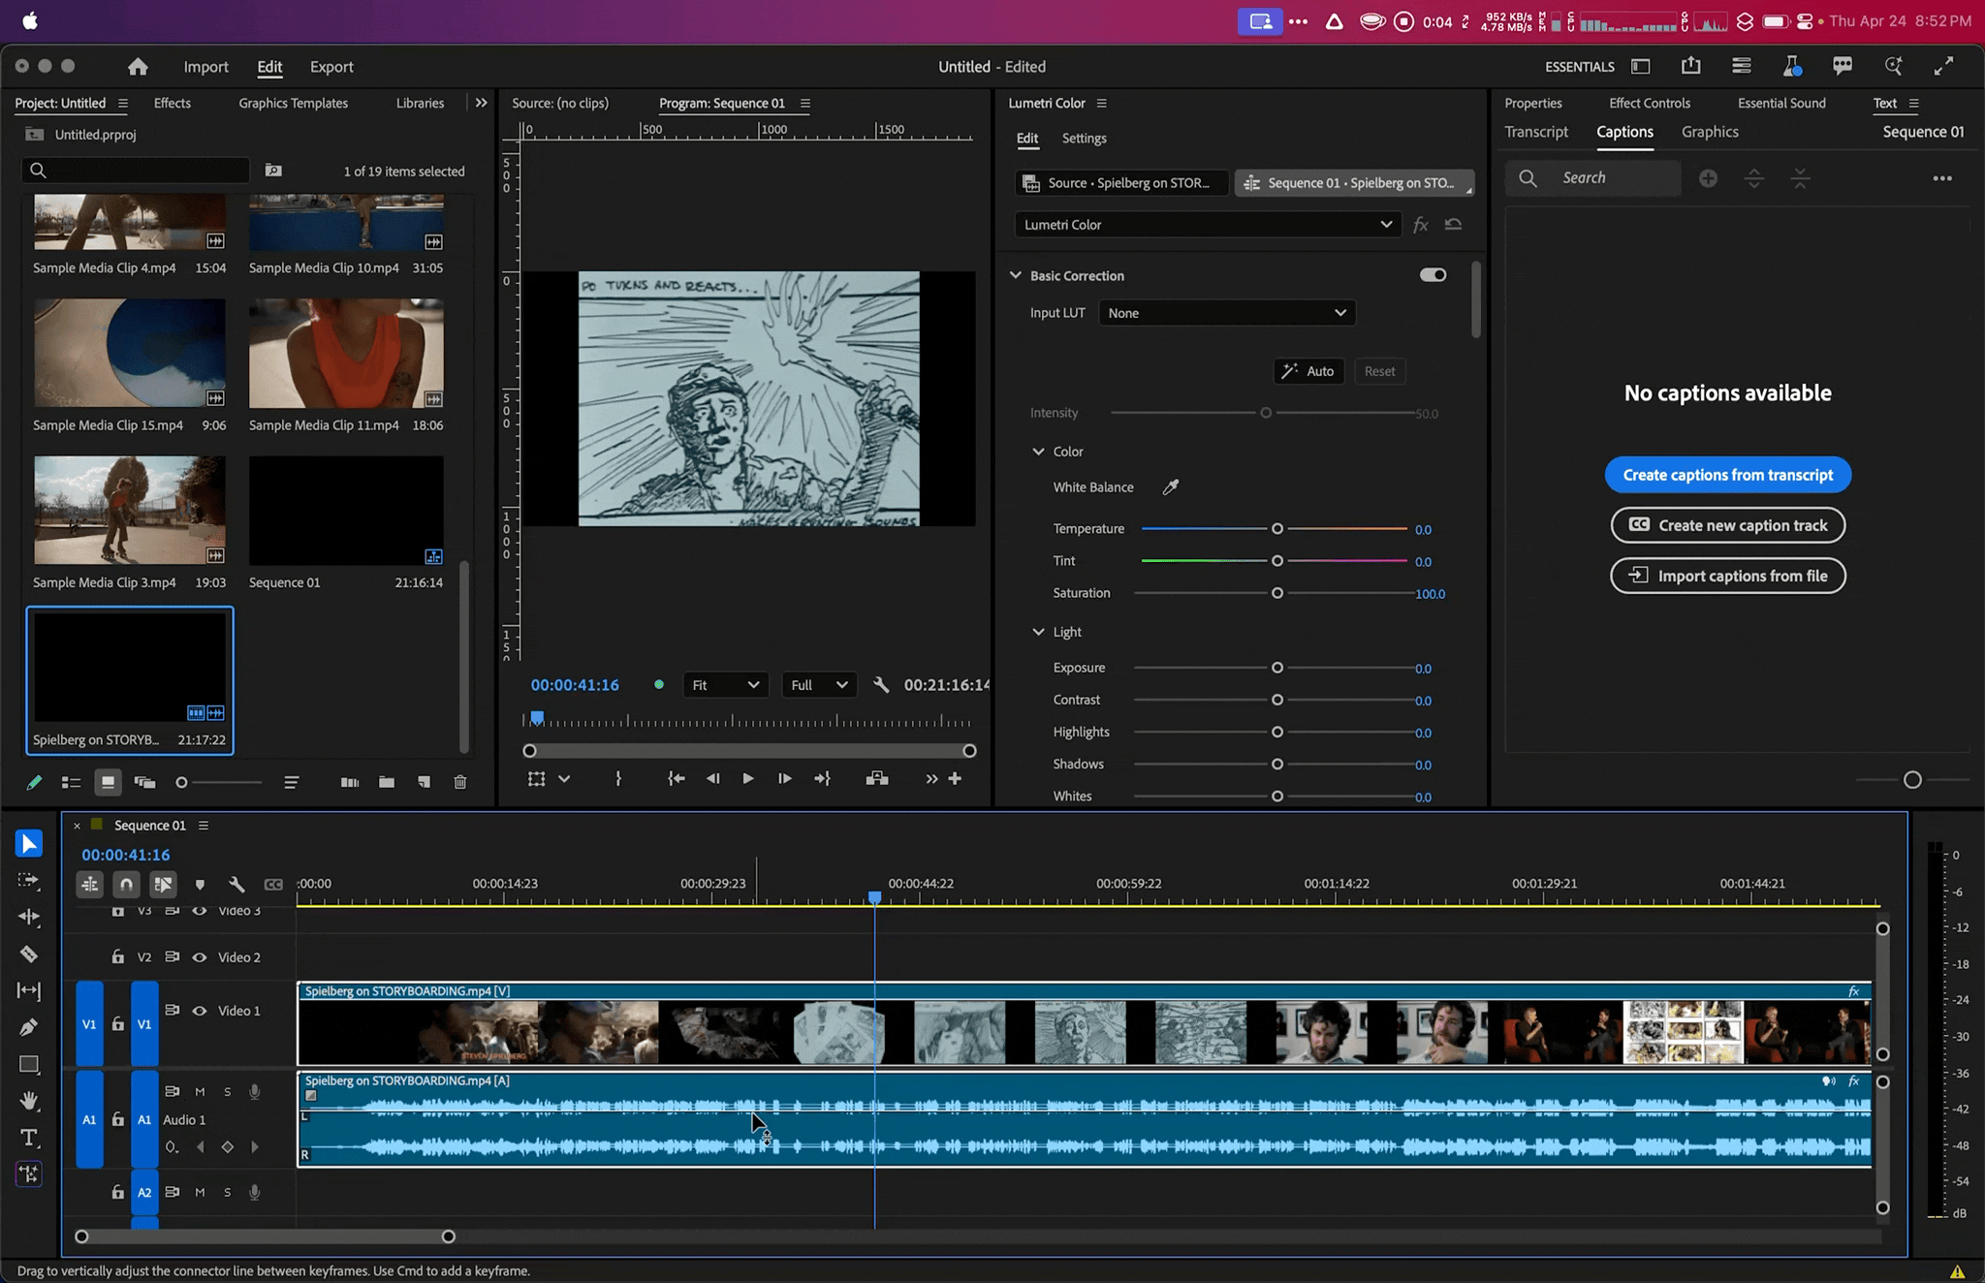Open the Input LUT dropdown
The image size is (1985, 1283).
[1226, 313]
